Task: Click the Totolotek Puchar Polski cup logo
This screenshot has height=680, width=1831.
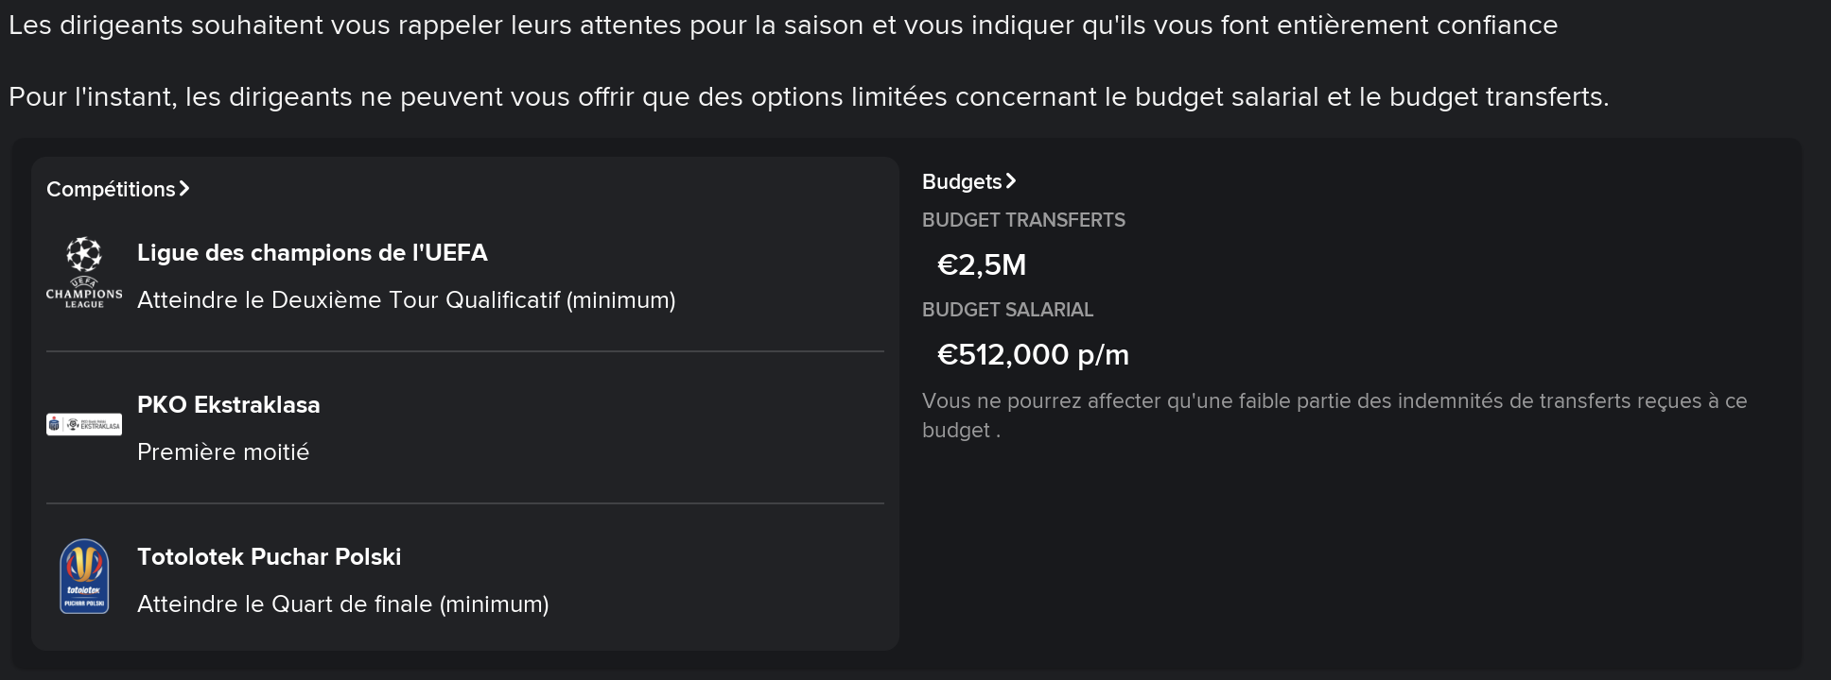Action: click(x=84, y=576)
